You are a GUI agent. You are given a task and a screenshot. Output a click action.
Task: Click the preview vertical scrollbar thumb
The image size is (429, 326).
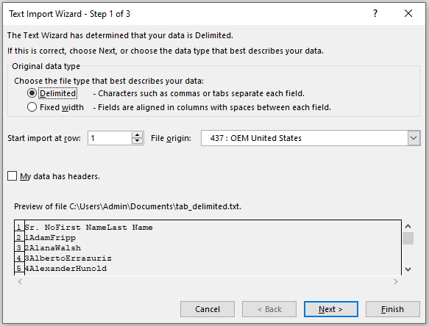click(x=408, y=239)
